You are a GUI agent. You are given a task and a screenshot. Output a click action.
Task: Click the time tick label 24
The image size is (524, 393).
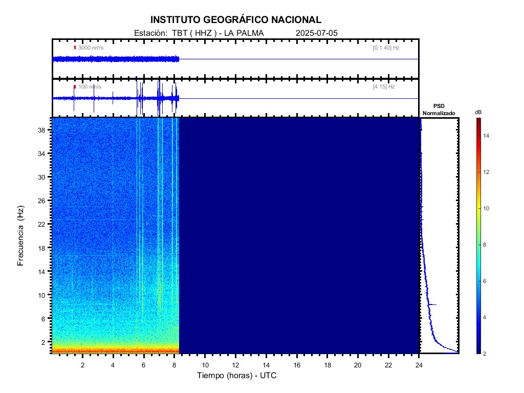[419, 365]
